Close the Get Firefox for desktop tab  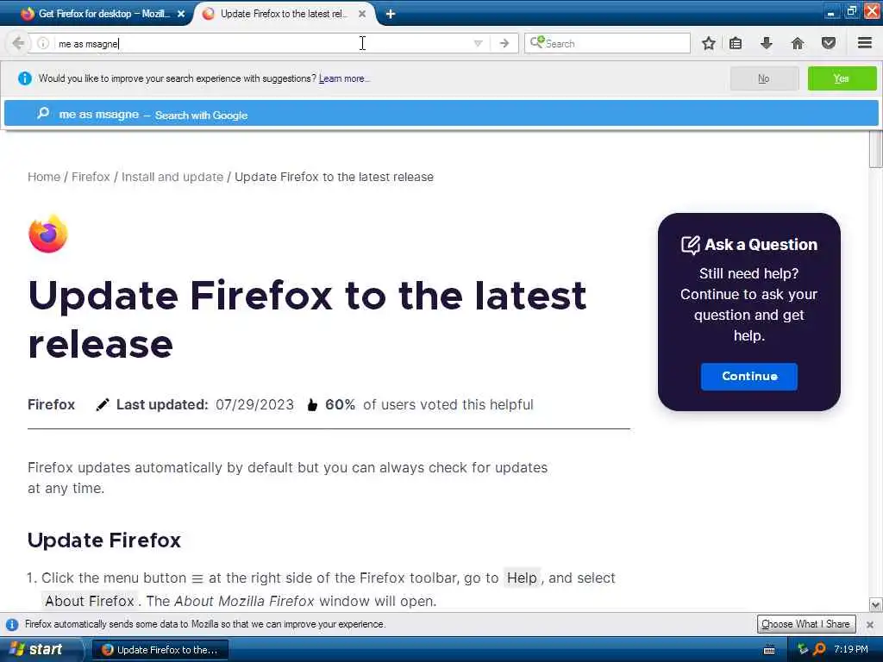pyautogui.click(x=181, y=14)
